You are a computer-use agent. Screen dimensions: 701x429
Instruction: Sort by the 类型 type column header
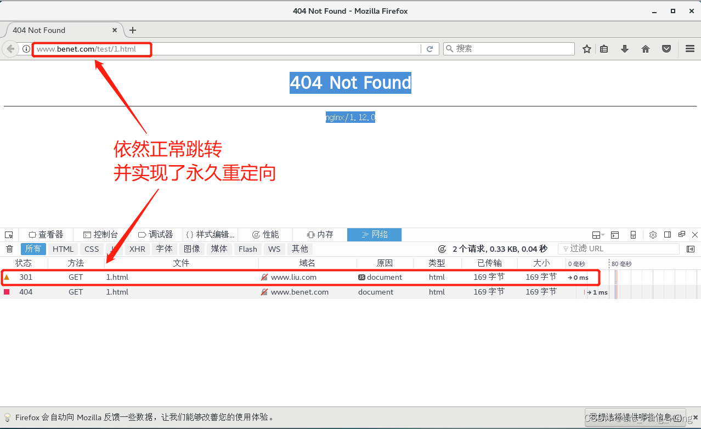437,263
